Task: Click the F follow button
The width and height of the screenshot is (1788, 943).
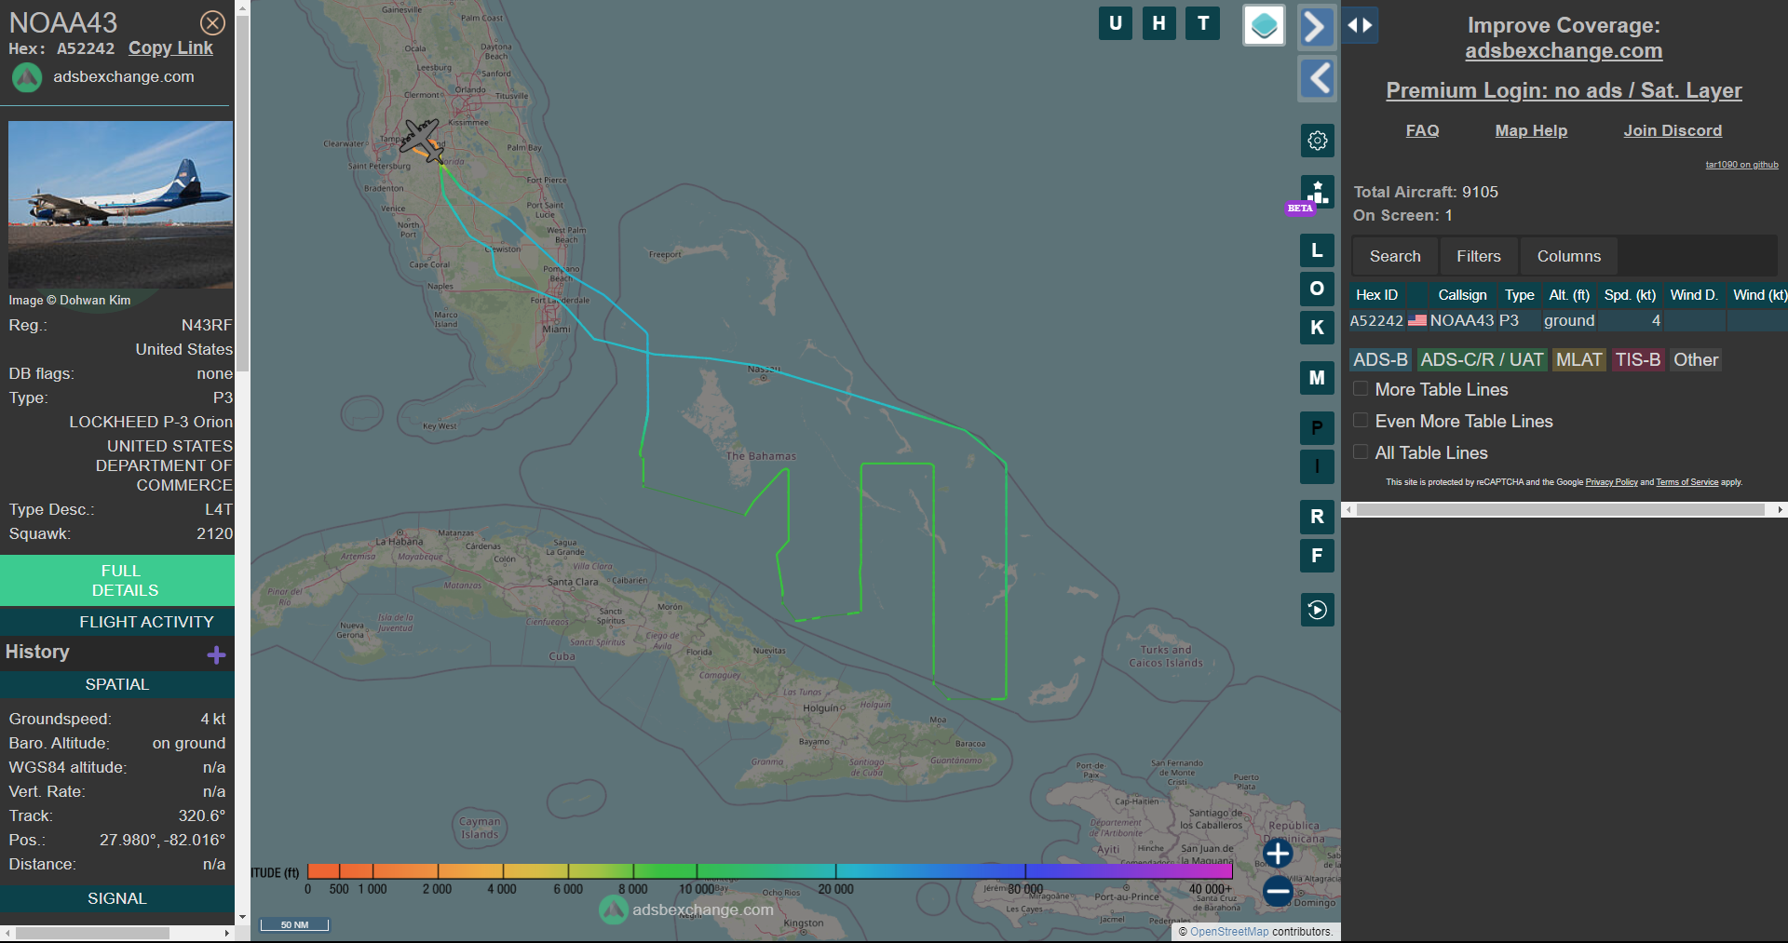Action: [1317, 556]
